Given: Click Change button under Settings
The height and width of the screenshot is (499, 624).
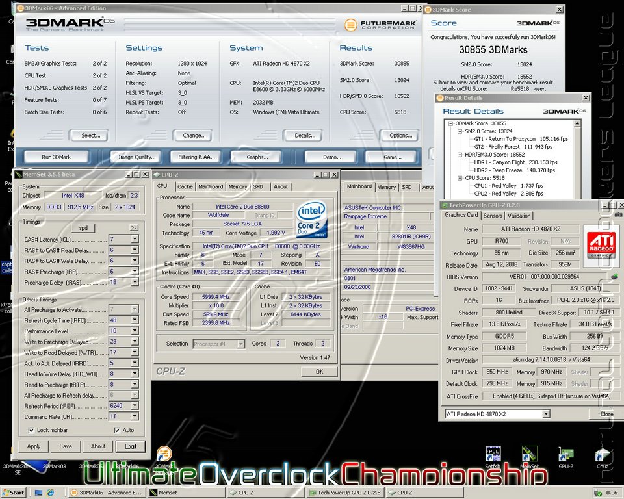Looking at the screenshot, I should pyautogui.click(x=192, y=135).
